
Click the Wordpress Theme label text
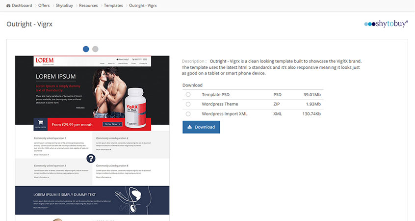click(220, 104)
